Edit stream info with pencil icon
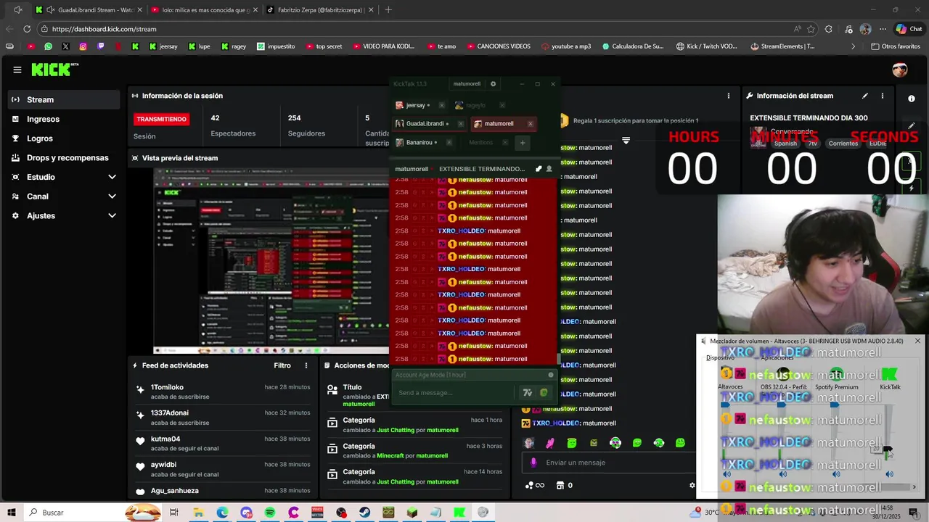Screen dimensions: 929x522 click(x=865, y=96)
